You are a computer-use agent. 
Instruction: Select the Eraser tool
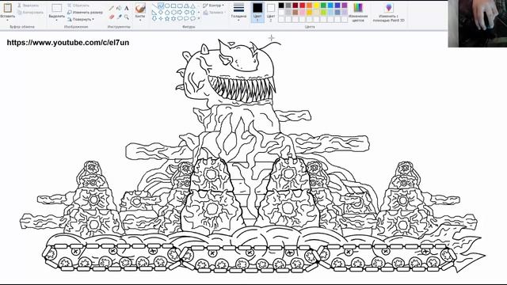click(x=112, y=17)
